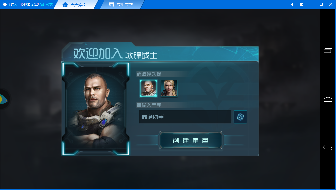Click the large character portrait
The height and width of the screenshot is (190, 336).
tap(96, 109)
